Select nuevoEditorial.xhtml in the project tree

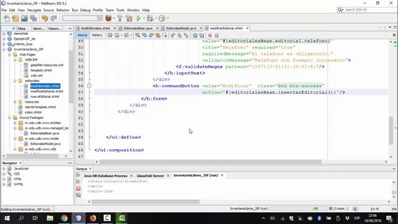pyautogui.click(x=45, y=96)
